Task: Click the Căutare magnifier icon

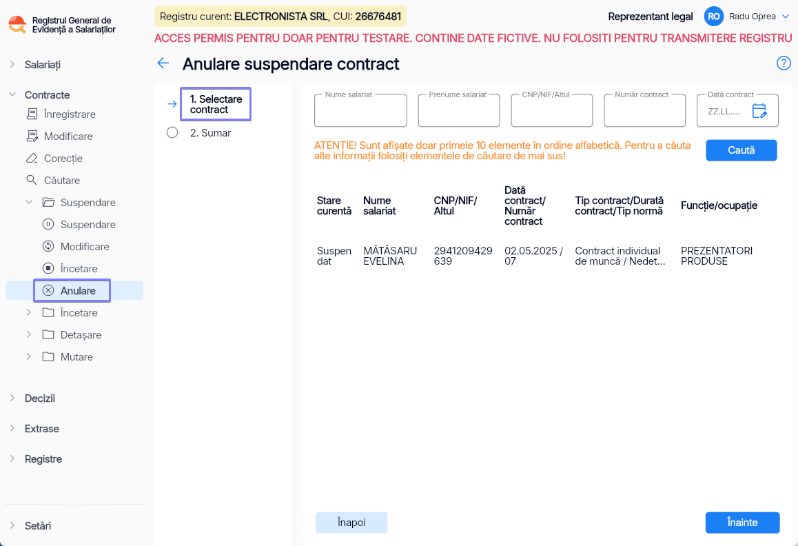Action: coord(32,180)
